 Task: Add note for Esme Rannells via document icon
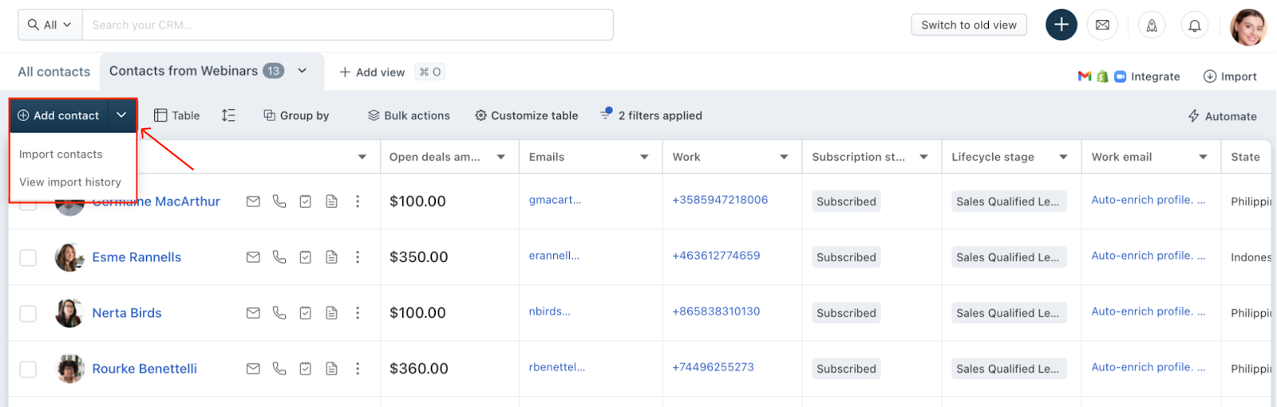coord(331,257)
